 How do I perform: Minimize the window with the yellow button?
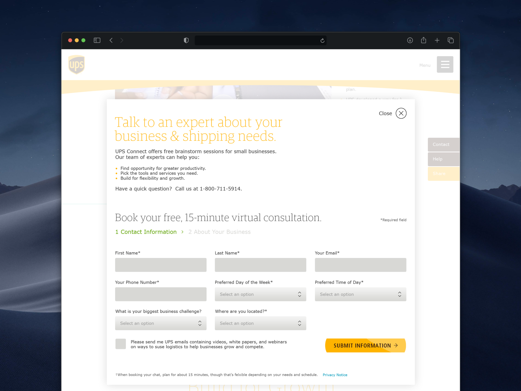click(x=77, y=40)
